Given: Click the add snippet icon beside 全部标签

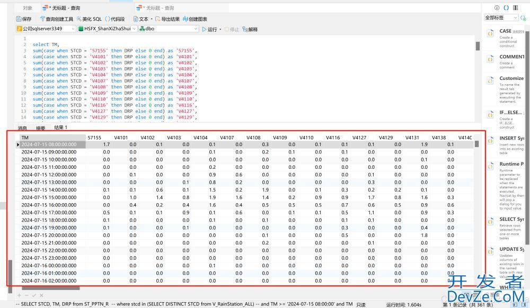Looking at the screenshot, I should pos(524,18).
